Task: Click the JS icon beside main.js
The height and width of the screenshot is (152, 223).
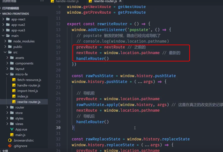Action: (x=12, y=135)
